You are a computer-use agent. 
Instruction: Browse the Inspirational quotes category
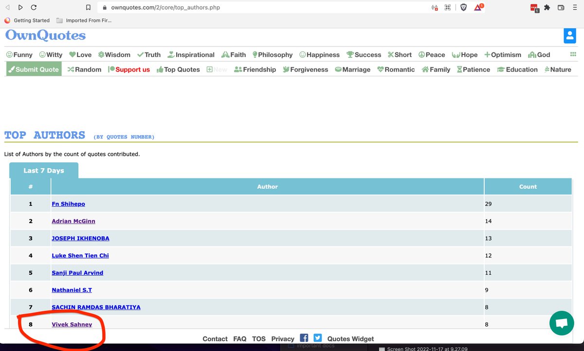[191, 55]
